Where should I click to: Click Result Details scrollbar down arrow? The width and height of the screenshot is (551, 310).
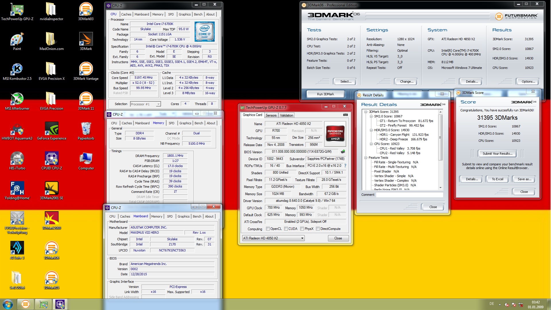440,188
